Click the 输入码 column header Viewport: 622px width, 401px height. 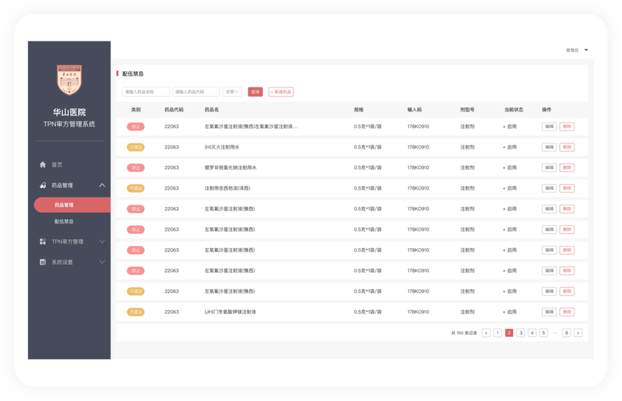414,110
